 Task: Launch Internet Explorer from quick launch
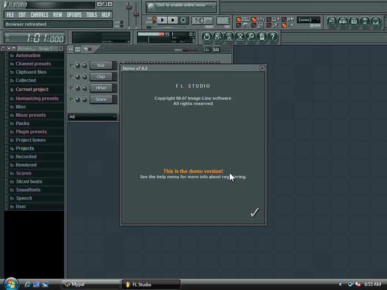tap(27, 284)
